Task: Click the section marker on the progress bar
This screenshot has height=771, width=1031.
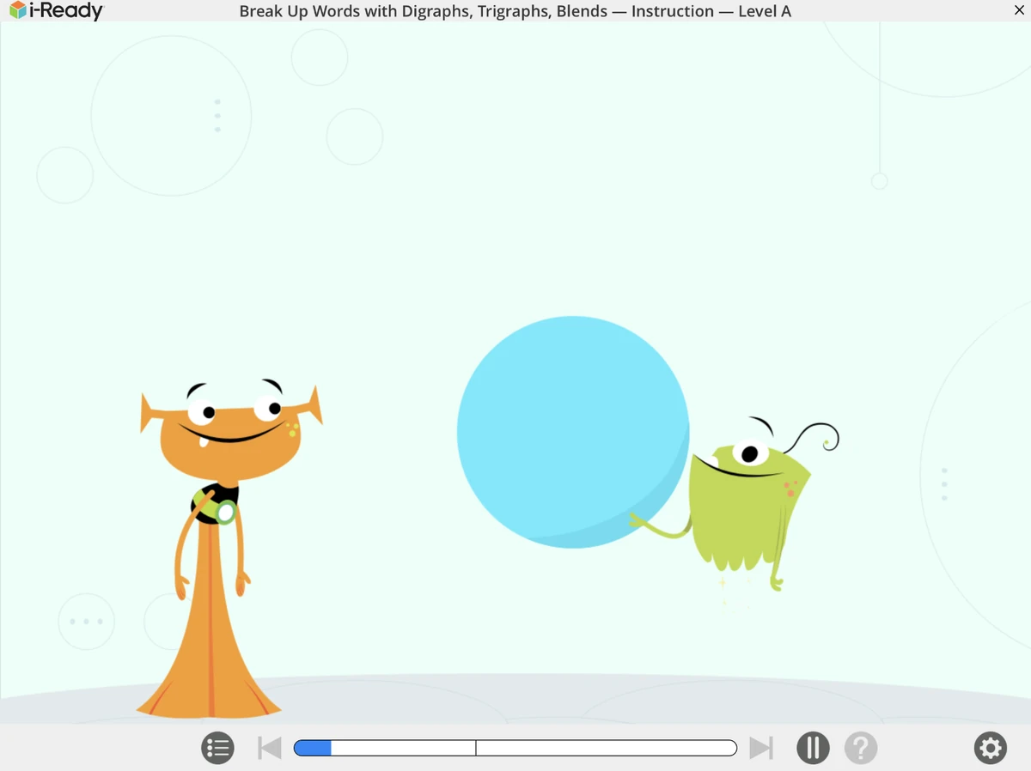Action: pyautogui.click(x=475, y=747)
